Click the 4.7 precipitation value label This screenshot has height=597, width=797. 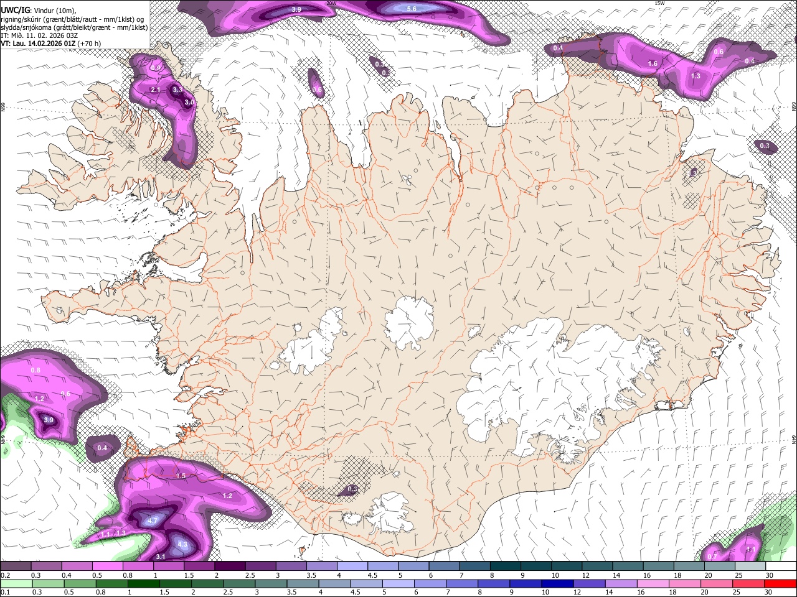[x=154, y=519]
